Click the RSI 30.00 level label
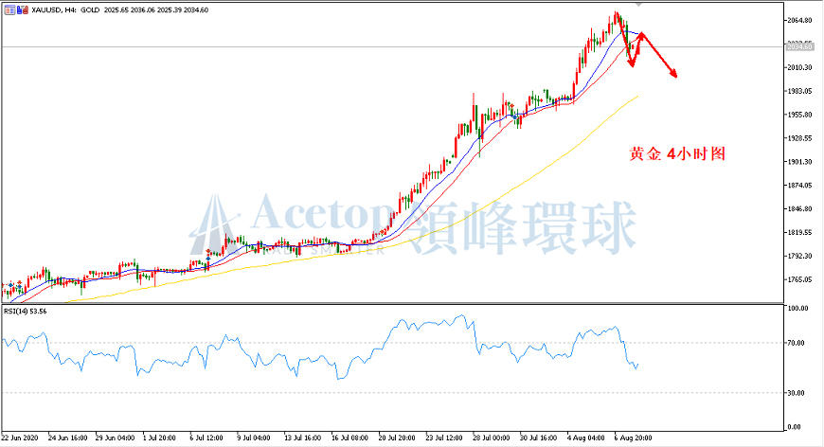This screenshot has width=824, height=447. (797, 393)
